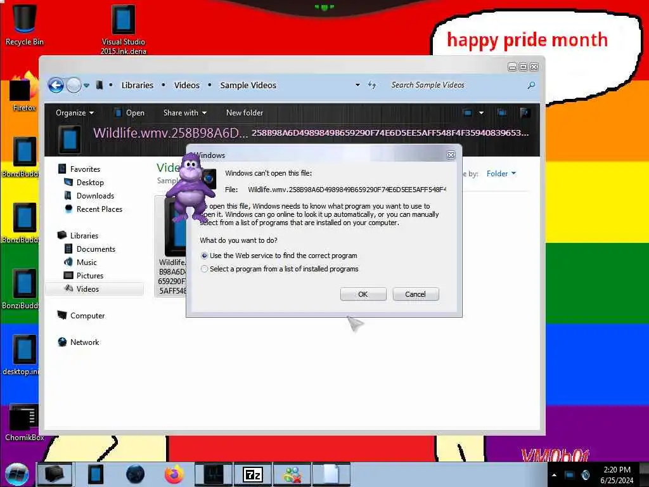The height and width of the screenshot is (487, 649).
Task: Open the Recycle Bin desktop icon
Action: [x=25, y=24]
